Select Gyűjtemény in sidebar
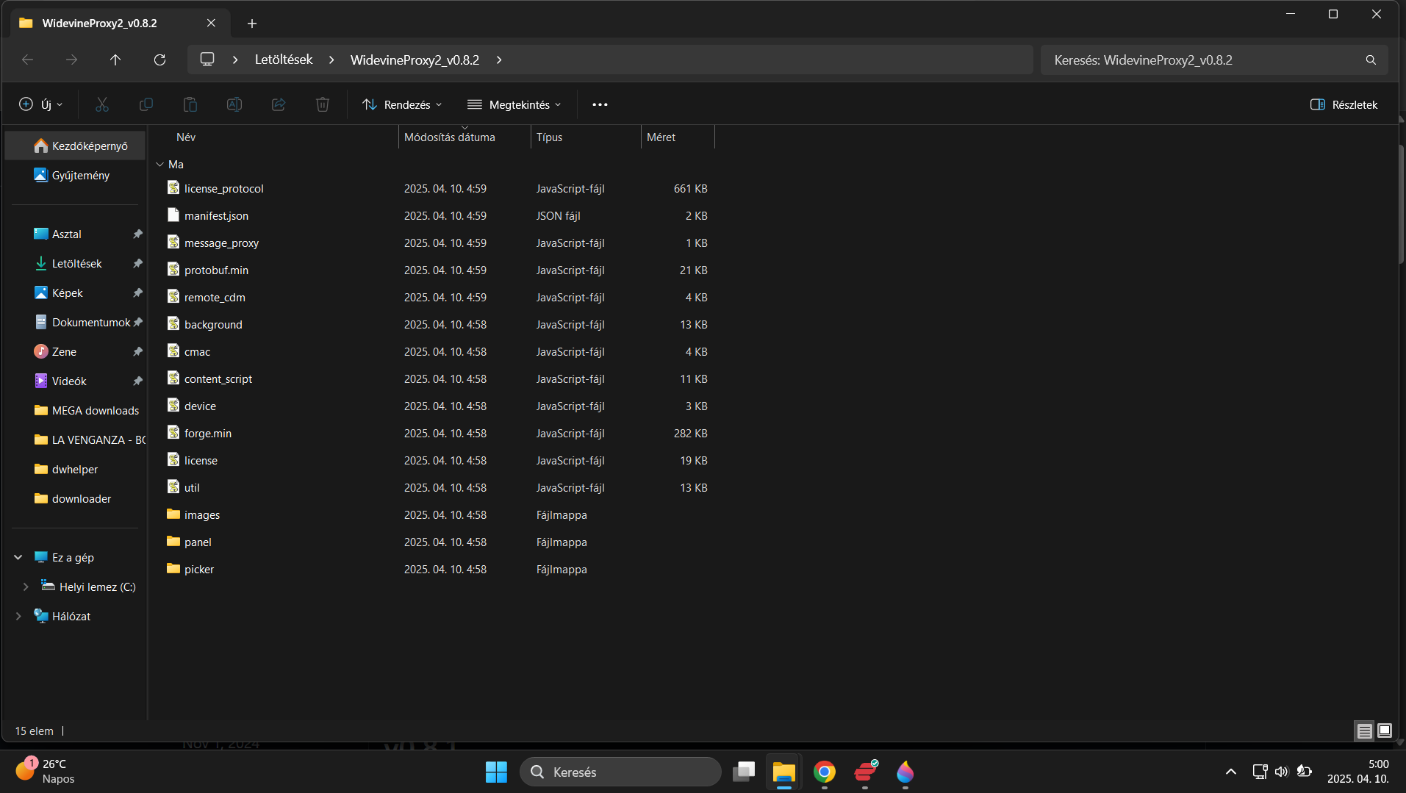 click(x=75, y=175)
